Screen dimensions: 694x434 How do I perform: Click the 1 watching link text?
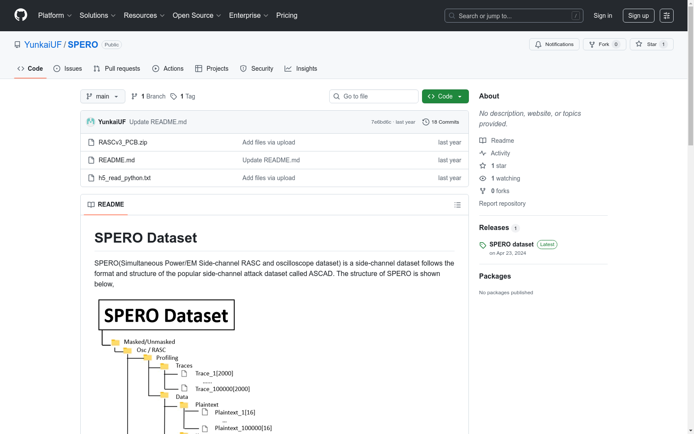pos(505,178)
